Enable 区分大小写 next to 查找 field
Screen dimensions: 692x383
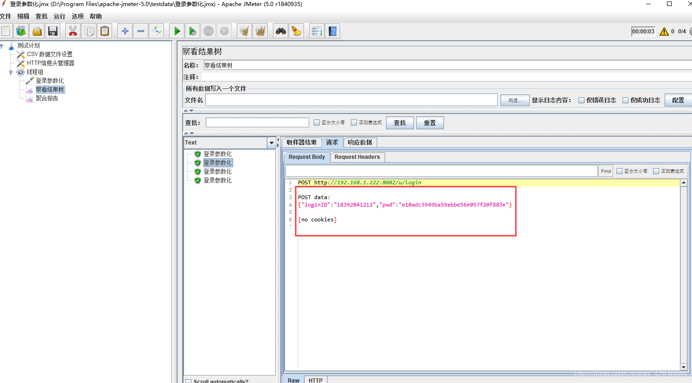pyautogui.click(x=317, y=123)
